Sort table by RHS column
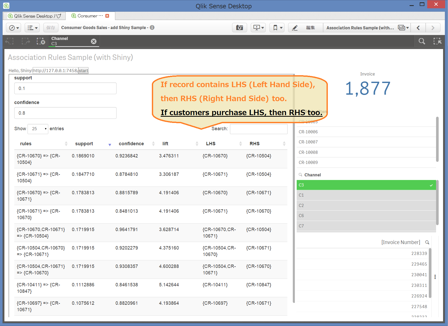The width and height of the screenshot is (448, 326). point(266,144)
